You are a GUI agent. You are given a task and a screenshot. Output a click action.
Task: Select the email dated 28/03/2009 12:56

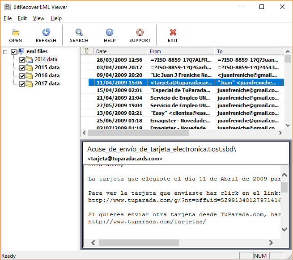coord(182,60)
